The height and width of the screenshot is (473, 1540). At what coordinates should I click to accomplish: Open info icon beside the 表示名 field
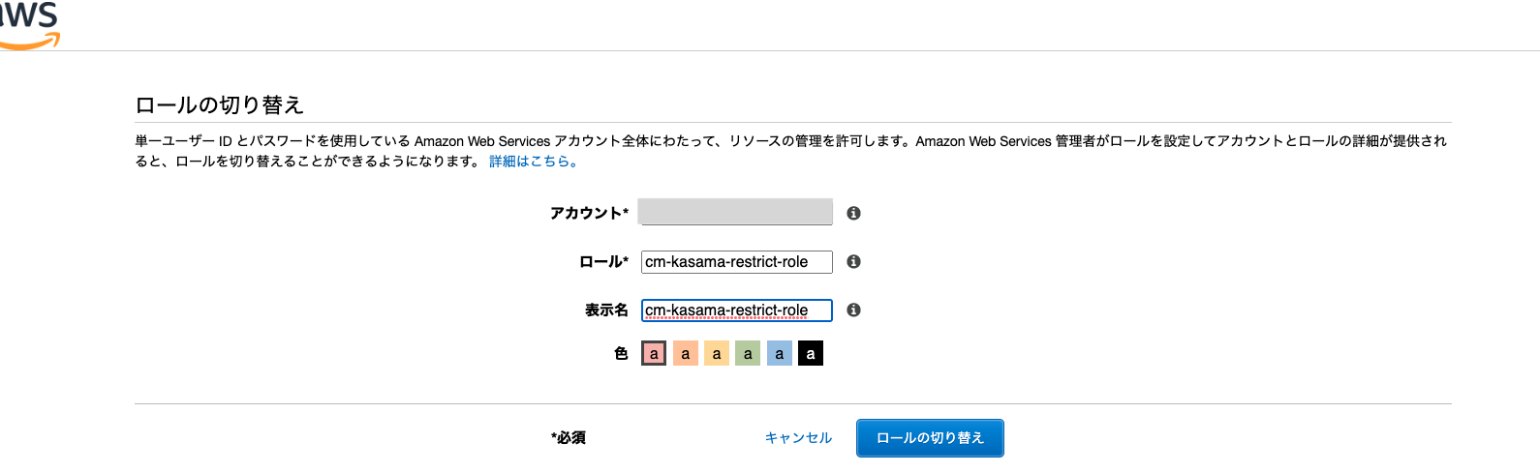(853, 310)
